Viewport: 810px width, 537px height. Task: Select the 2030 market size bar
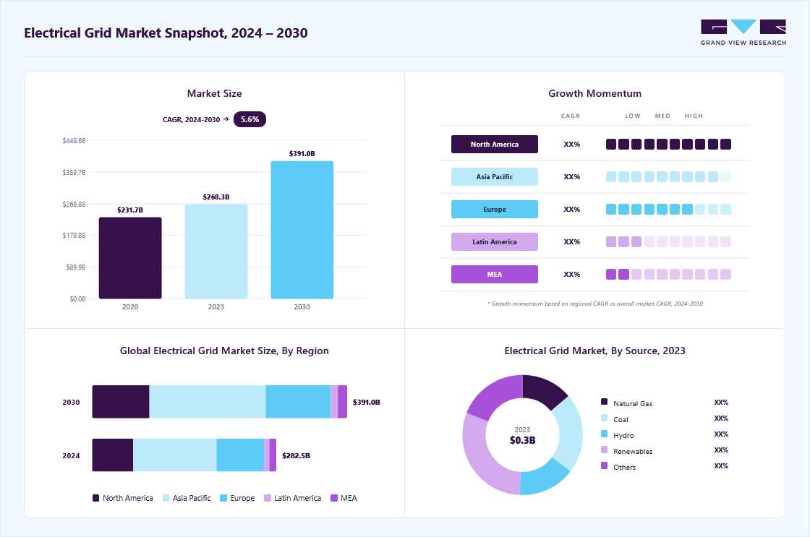(x=302, y=230)
